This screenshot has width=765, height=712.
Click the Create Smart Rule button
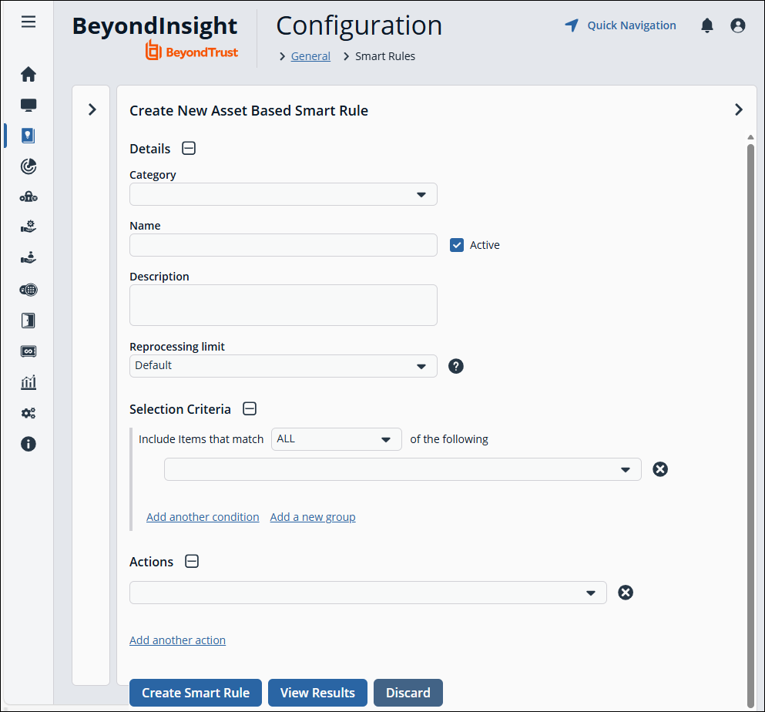point(196,693)
